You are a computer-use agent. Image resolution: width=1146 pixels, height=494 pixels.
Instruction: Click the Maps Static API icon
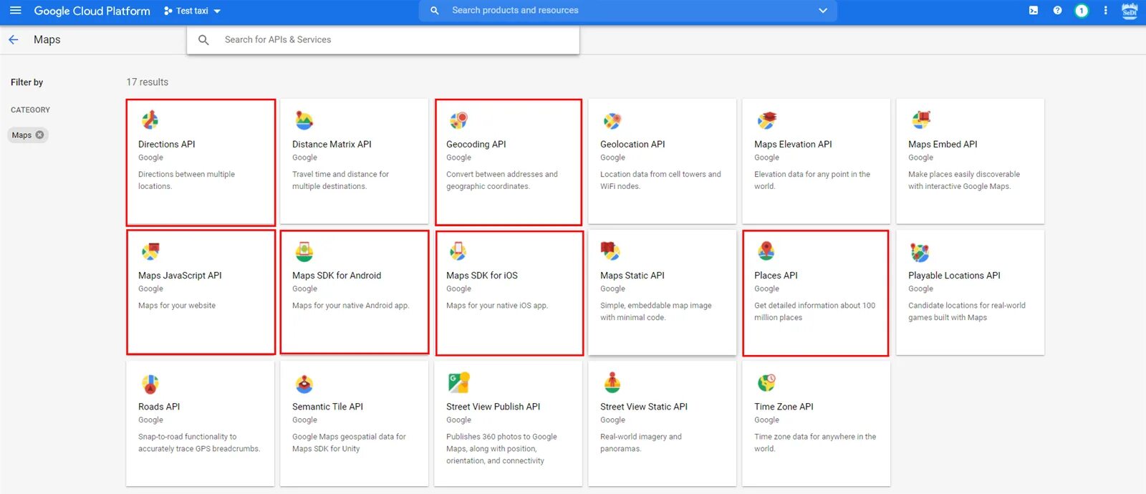pyautogui.click(x=610, y=251)
